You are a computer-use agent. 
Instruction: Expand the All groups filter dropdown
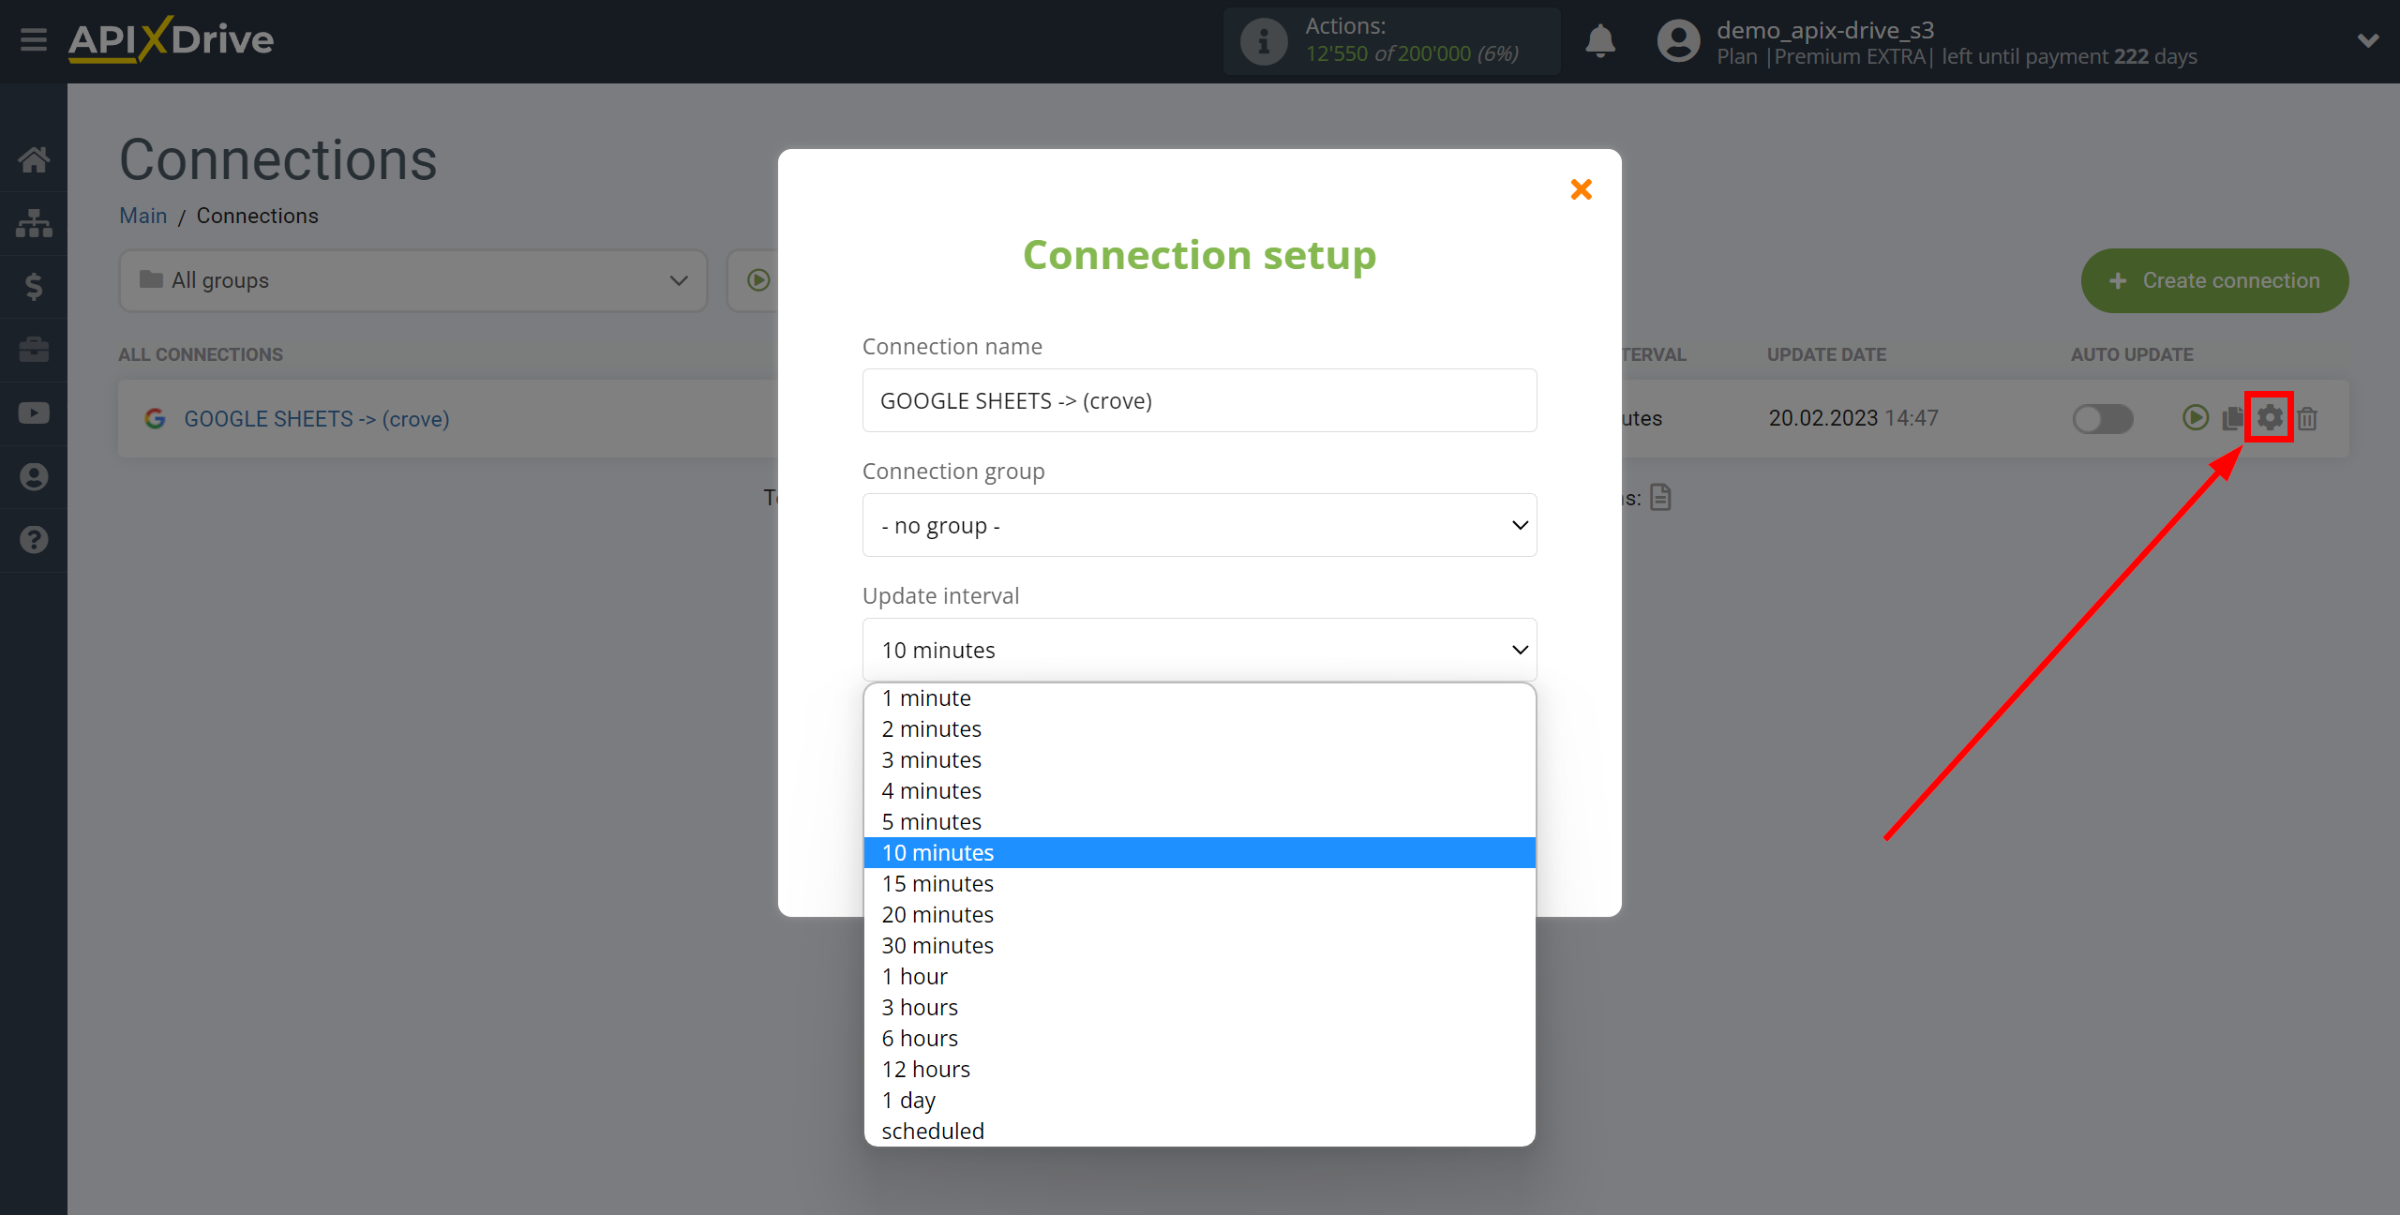[409, 280]
